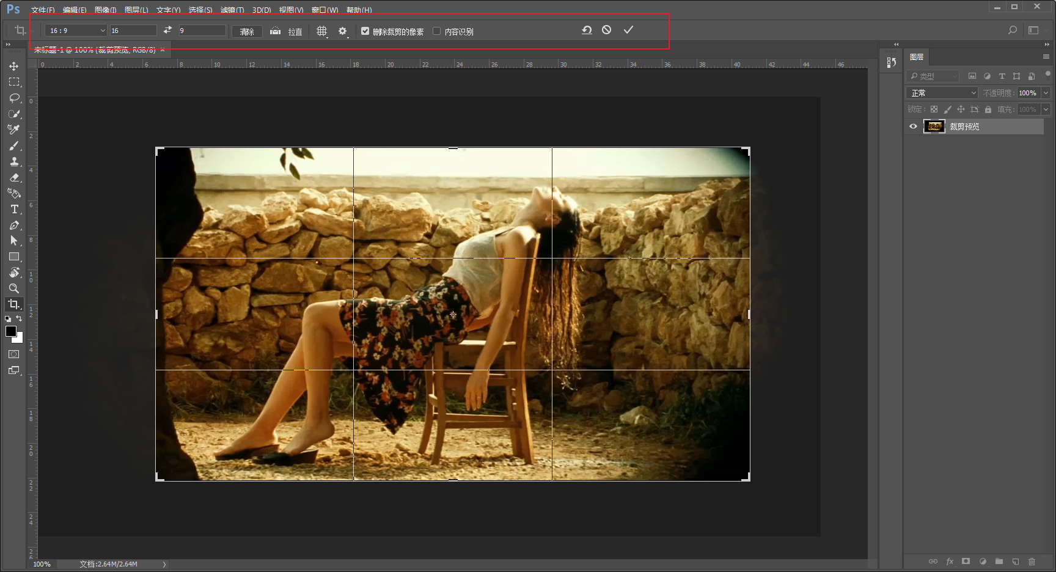Screen dimensions: 1056x572
Task: Select the Move tool
Action: point(13,66)
